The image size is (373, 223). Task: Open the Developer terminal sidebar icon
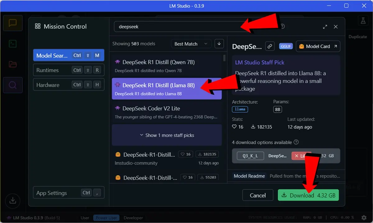pyautogui.click(x=13, y=44)
